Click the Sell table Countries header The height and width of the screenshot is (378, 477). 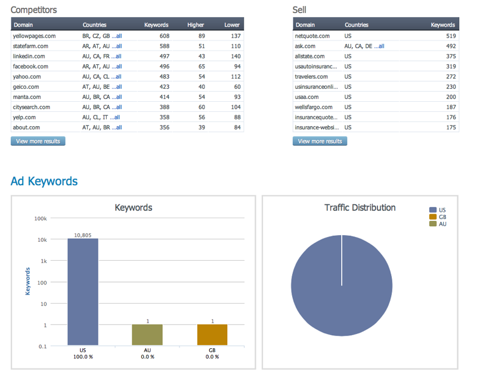click(x=356, y=25)
